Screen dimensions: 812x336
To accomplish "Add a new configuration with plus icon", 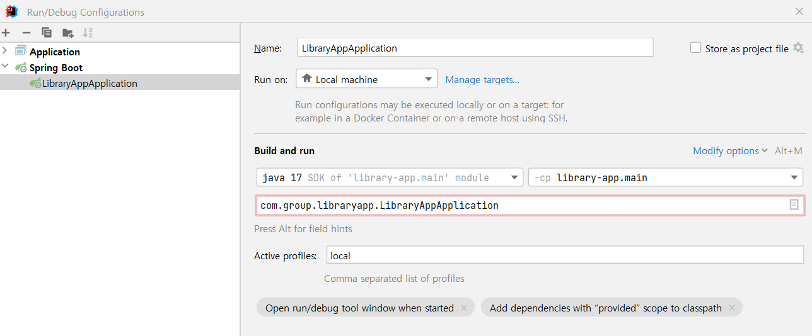I will click(6, 33).
